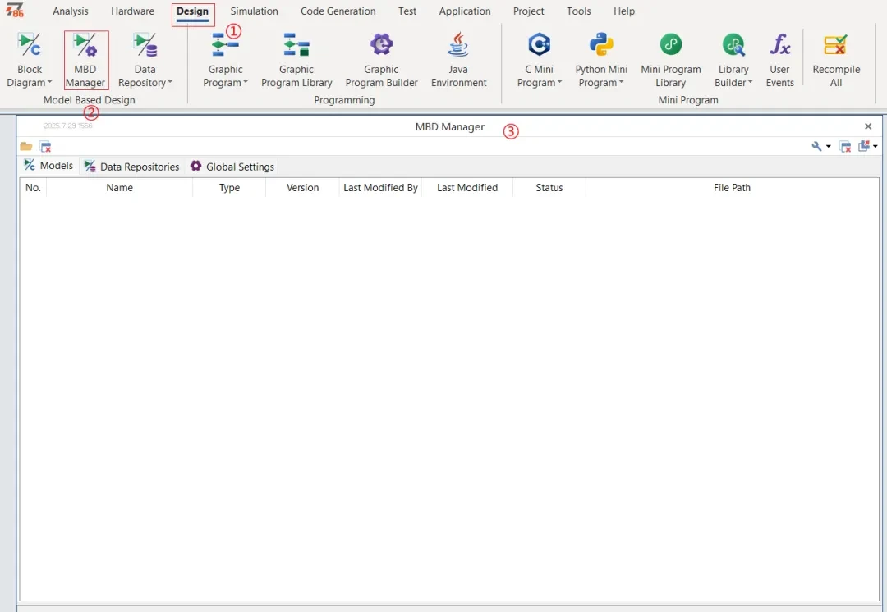Image resolution: width=887 pixels, height=612 pixels.
Task: Click the User Events tool
Action: 779,57
